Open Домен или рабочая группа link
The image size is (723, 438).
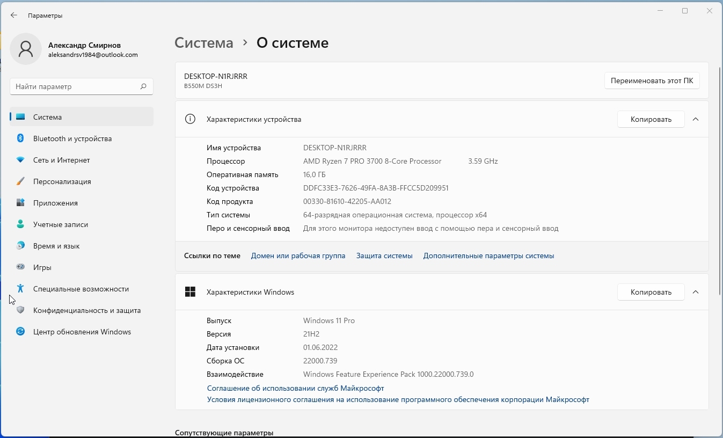tap(298, 256)
